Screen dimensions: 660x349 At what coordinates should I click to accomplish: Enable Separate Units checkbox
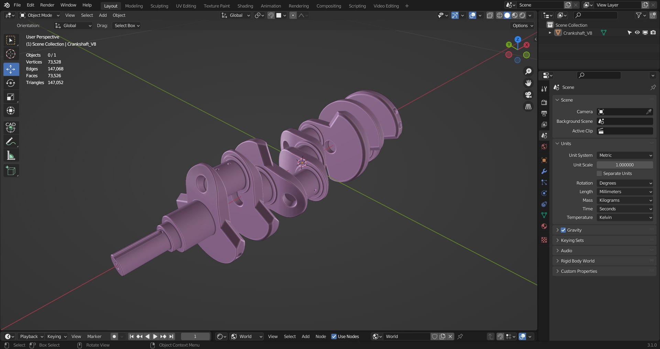tap(599, 174)
